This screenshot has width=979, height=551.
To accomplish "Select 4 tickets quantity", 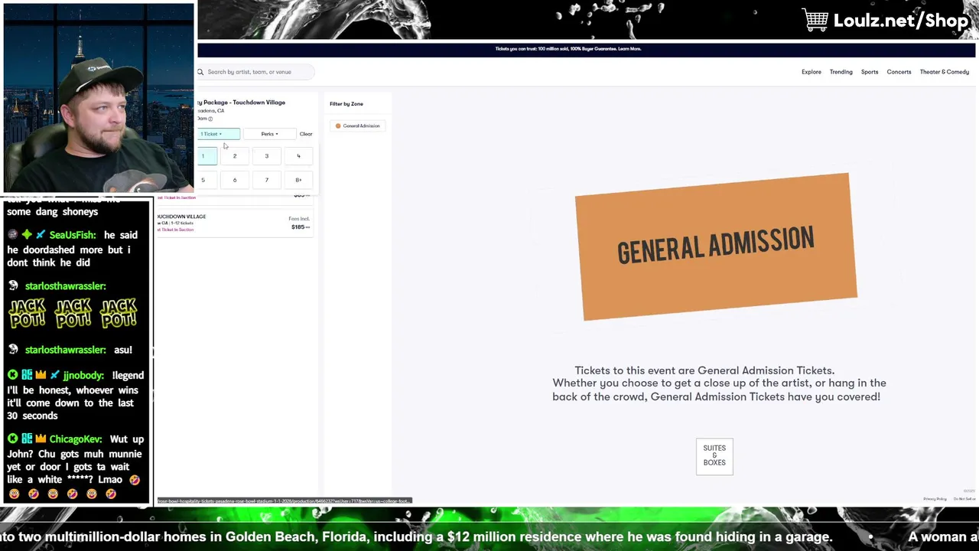I will point(298,156).
